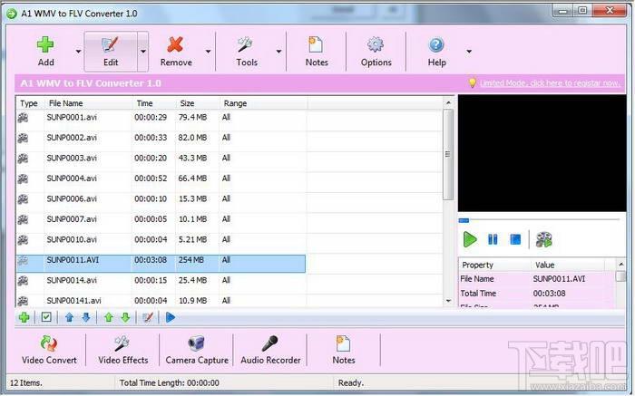The width and height of the screenshot is (635, 396).
Task: Click the Add green plus toolbar button
Action: [x=45, y=52]
